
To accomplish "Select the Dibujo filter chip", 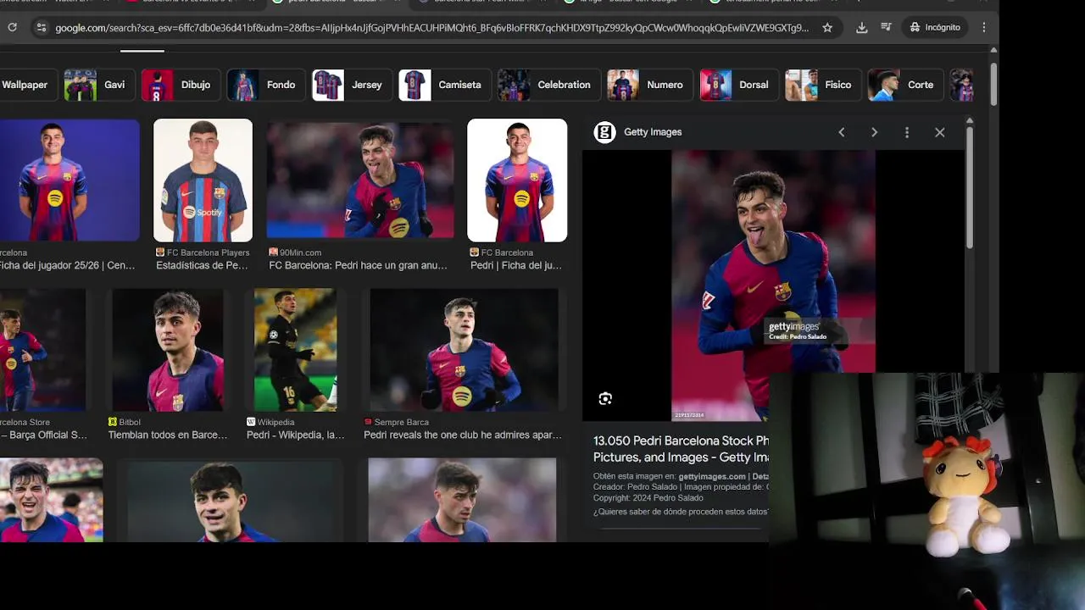I will tap(179, 85).
